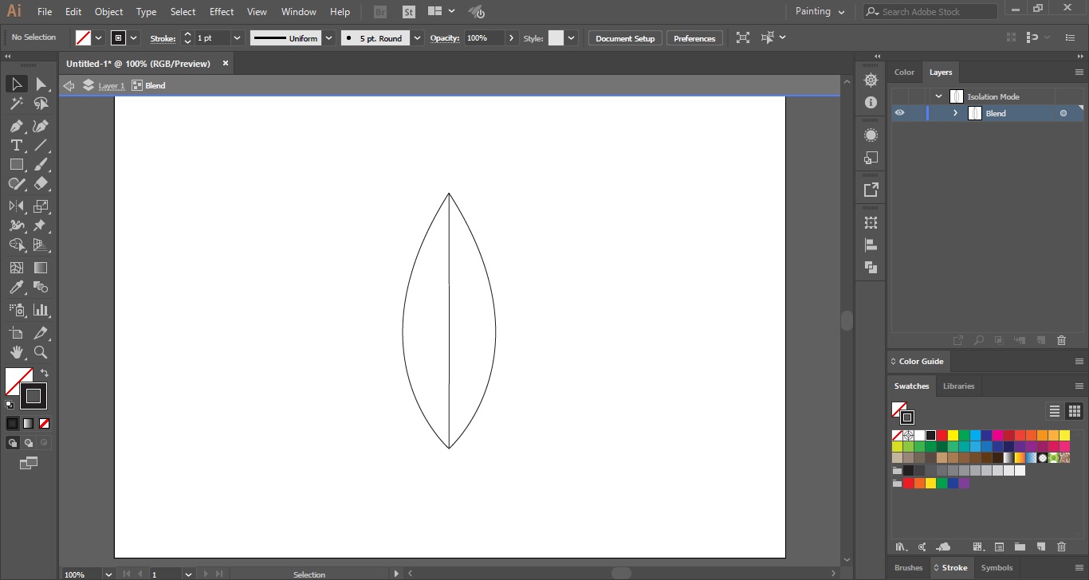Select the Artboard tool
Image resolution: width=1089 pixels, height=580 pixels.
pos(17,333)
